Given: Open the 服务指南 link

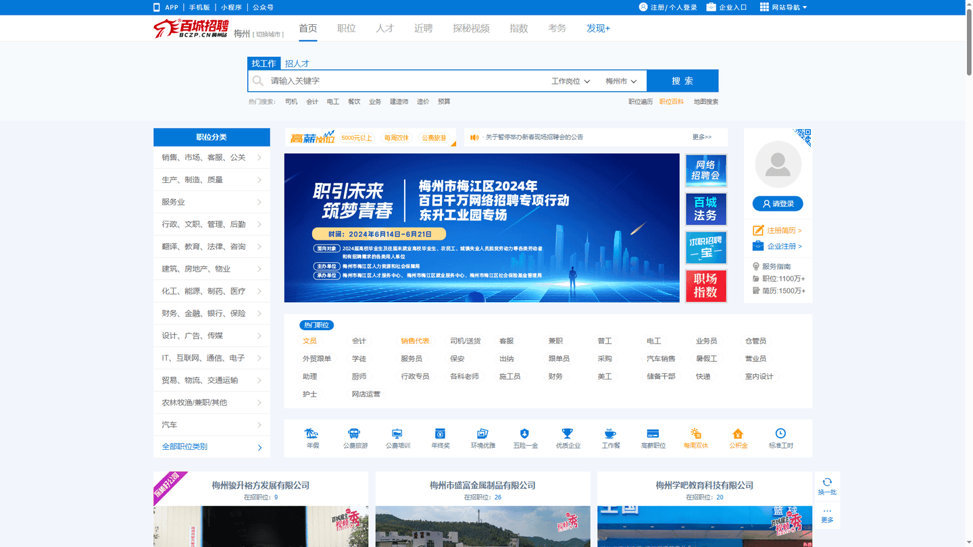Looking at the screenshot, I should click(776, 267).
